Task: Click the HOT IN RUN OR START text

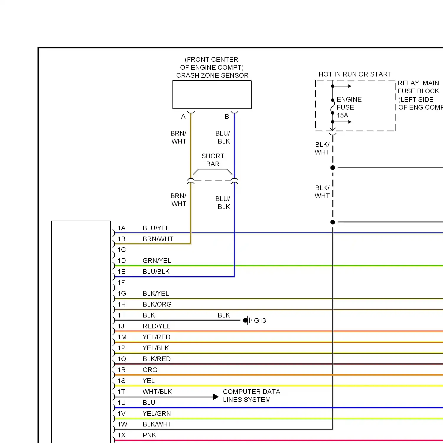Action: pos(355,74)
